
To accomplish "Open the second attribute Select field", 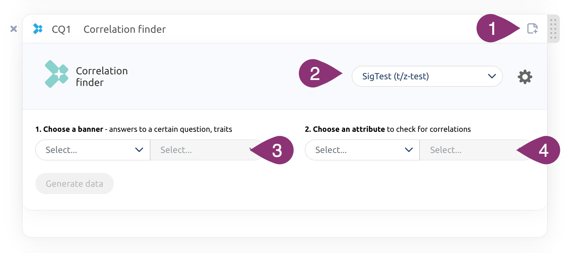I will 476,150.
